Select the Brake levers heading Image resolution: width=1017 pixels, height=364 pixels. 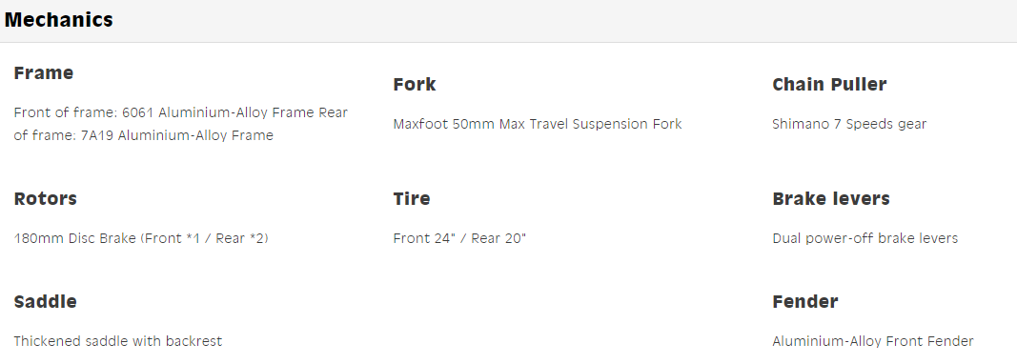click(x=831, y=198)
